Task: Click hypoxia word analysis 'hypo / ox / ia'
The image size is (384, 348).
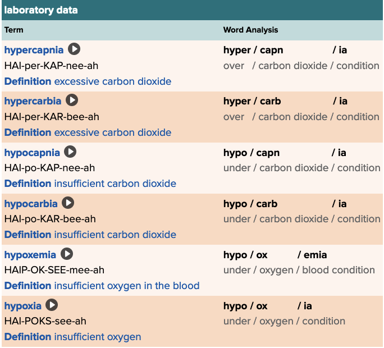Action: pos(267,306)
